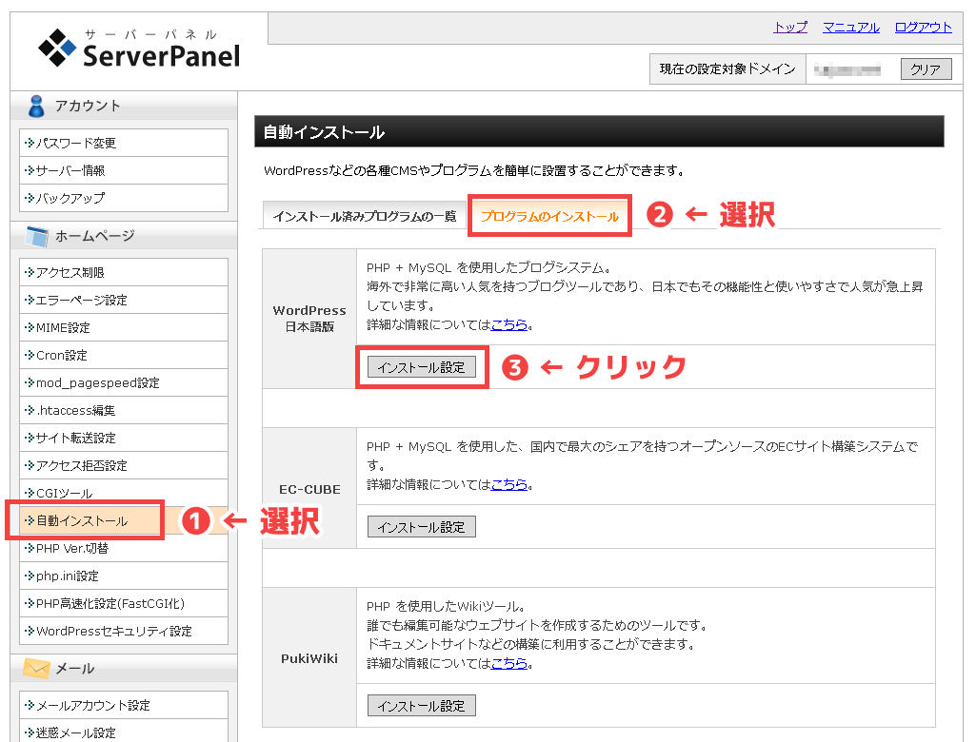
Task: Open Cron設定 in the sidebar
Action: coord(124,355)
